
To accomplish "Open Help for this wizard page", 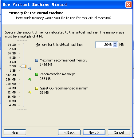I will (x=15, y=132).
